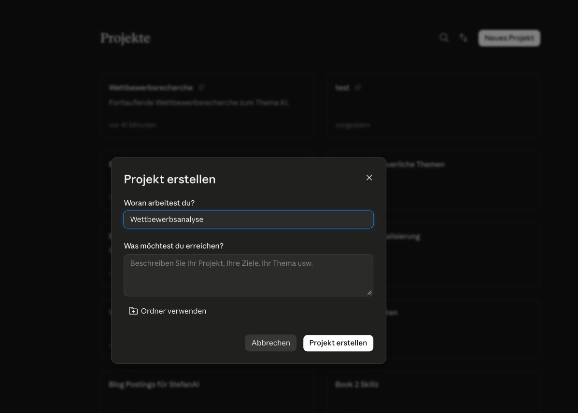Viewport: 578px width, 413px height.
Task: Click the folder-plus icon for Ordner verwenden
Action: [x=133, y=311]
